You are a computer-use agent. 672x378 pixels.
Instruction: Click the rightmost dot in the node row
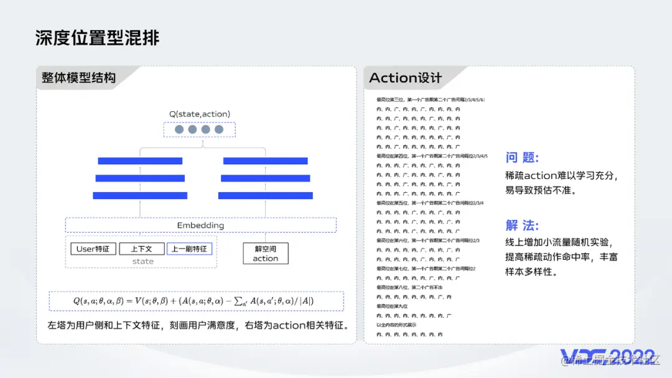219,130
